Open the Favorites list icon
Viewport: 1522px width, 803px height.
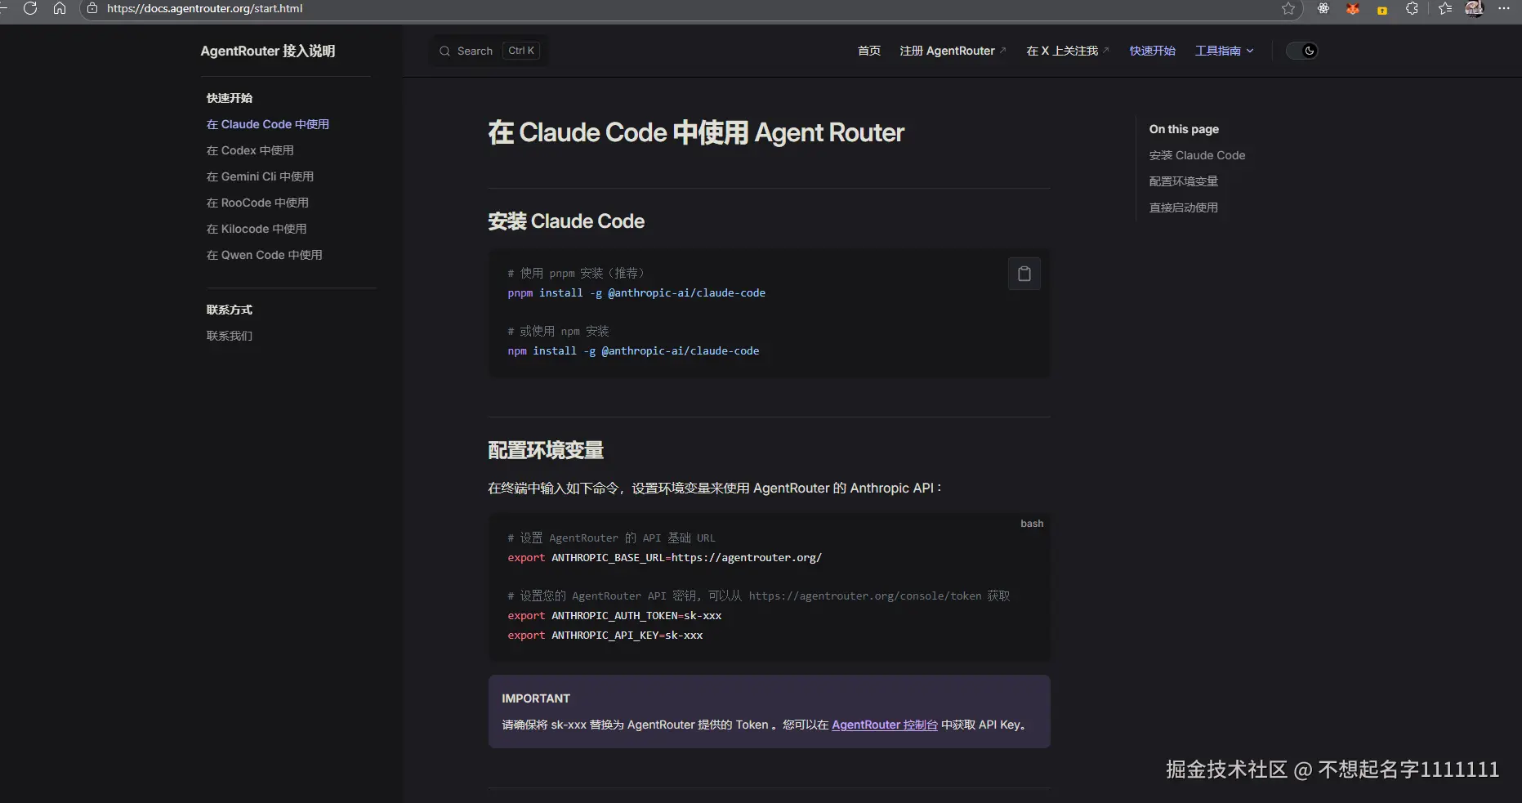[1445, 8]
